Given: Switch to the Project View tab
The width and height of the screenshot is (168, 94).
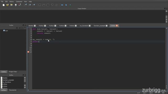Looking at the screenshot, I should (13, 72).
